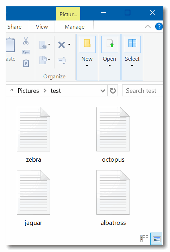Open the address bar history dropdown
The height and width of the screenshot is (252, 170).
tap(103, 91)
